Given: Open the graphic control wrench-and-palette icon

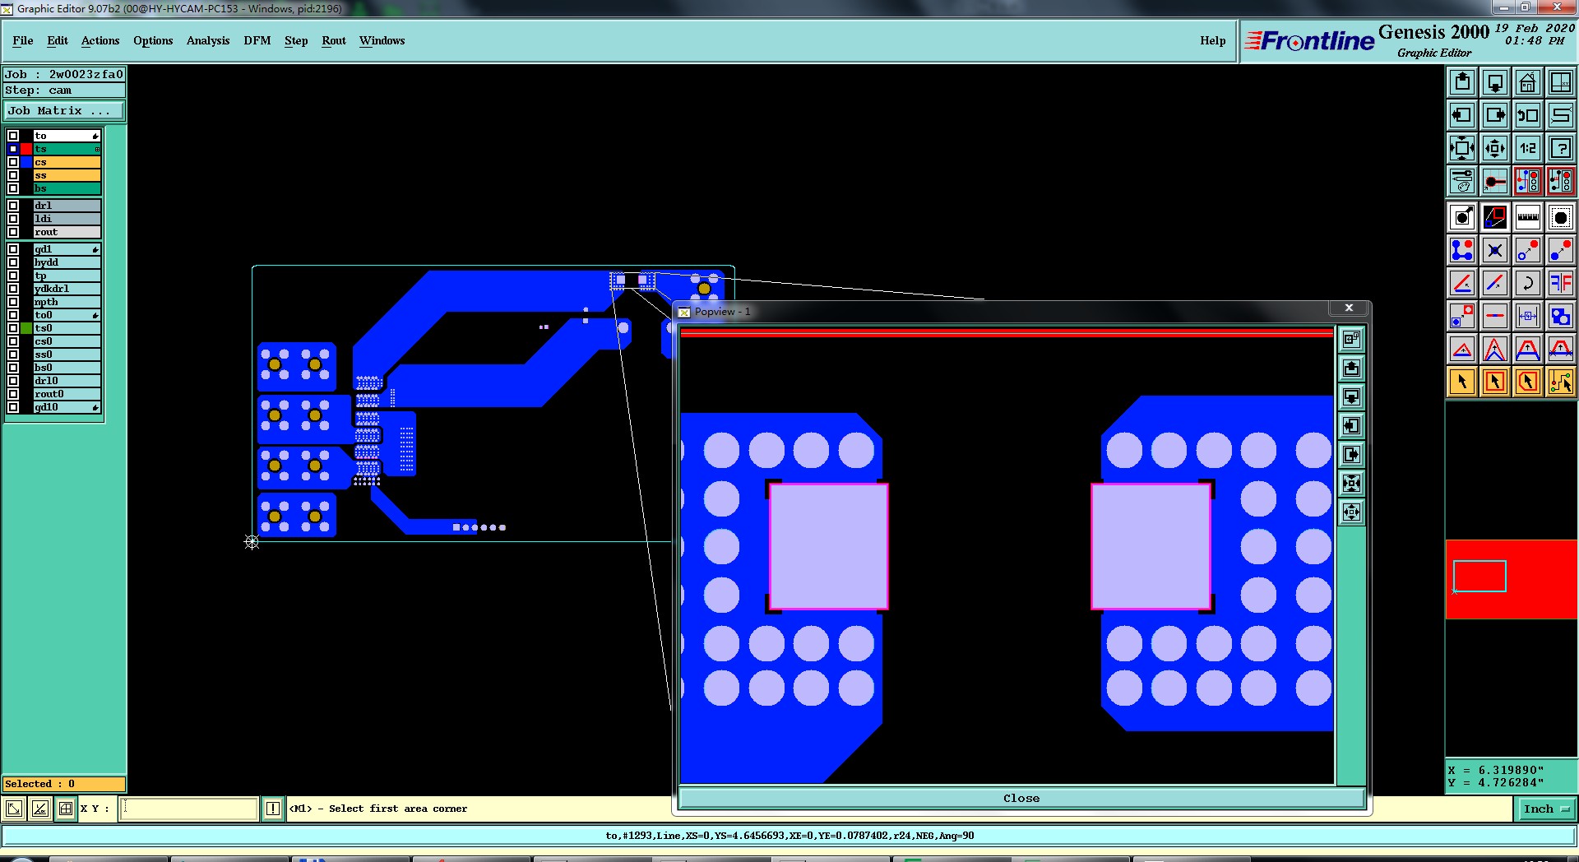Looking at the screenshot, I should point(1462,181).
